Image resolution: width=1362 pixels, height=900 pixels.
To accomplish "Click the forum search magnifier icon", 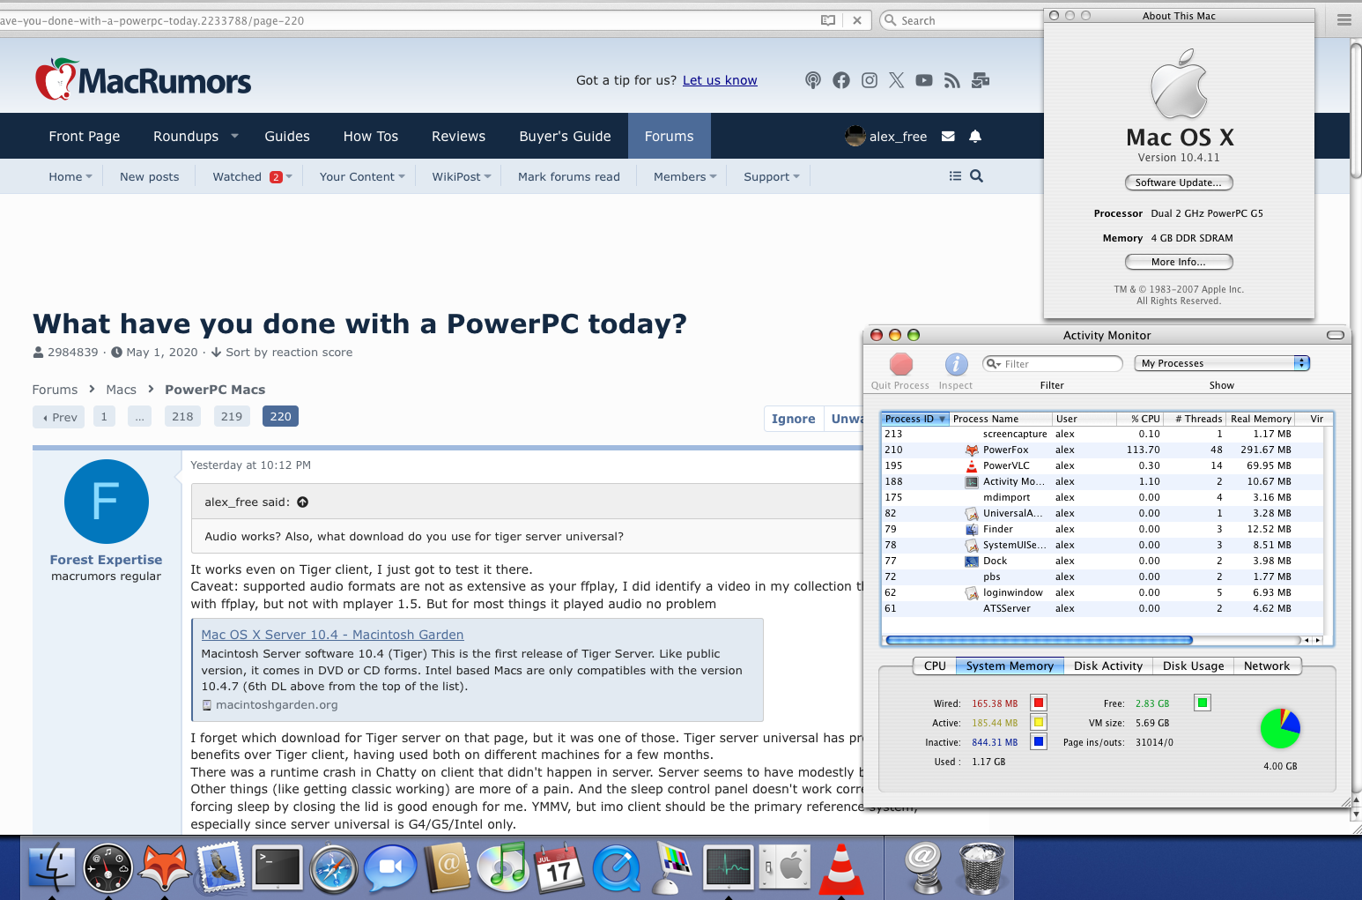I will pos(976,176).
